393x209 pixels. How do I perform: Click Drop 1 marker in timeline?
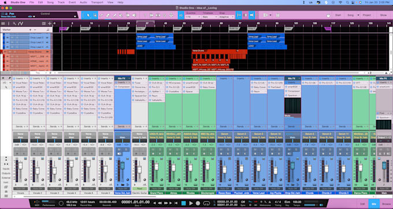(x=141, y=28)
